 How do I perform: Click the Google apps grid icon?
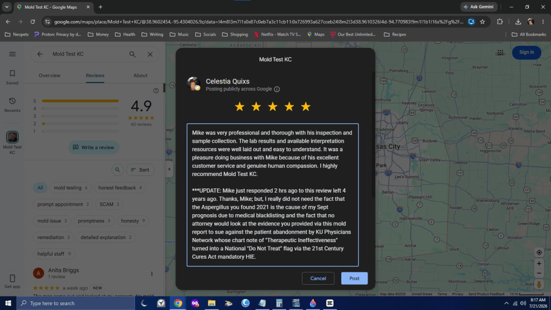500,52
